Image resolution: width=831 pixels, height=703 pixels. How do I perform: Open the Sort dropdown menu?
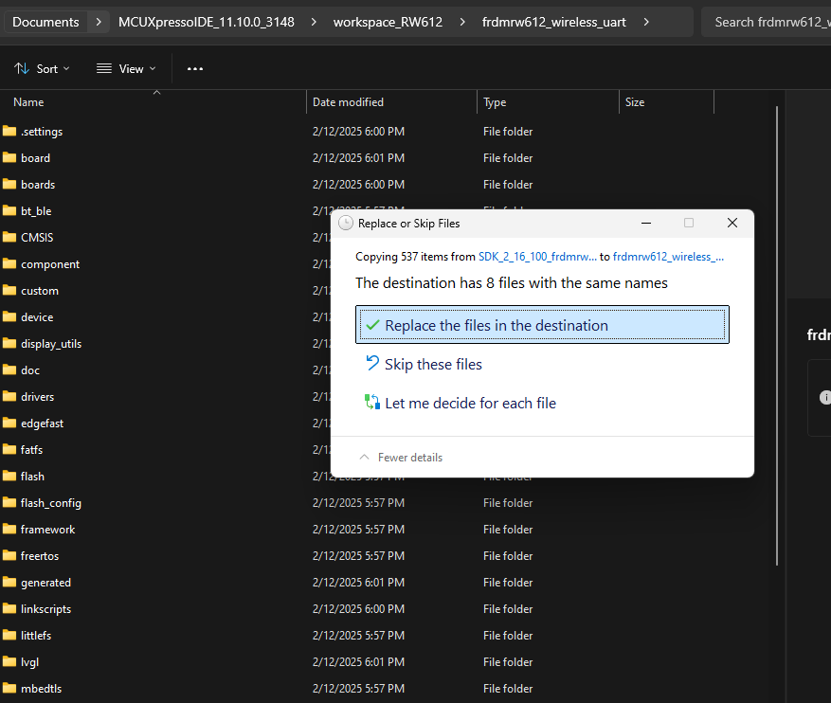point(37,69)
